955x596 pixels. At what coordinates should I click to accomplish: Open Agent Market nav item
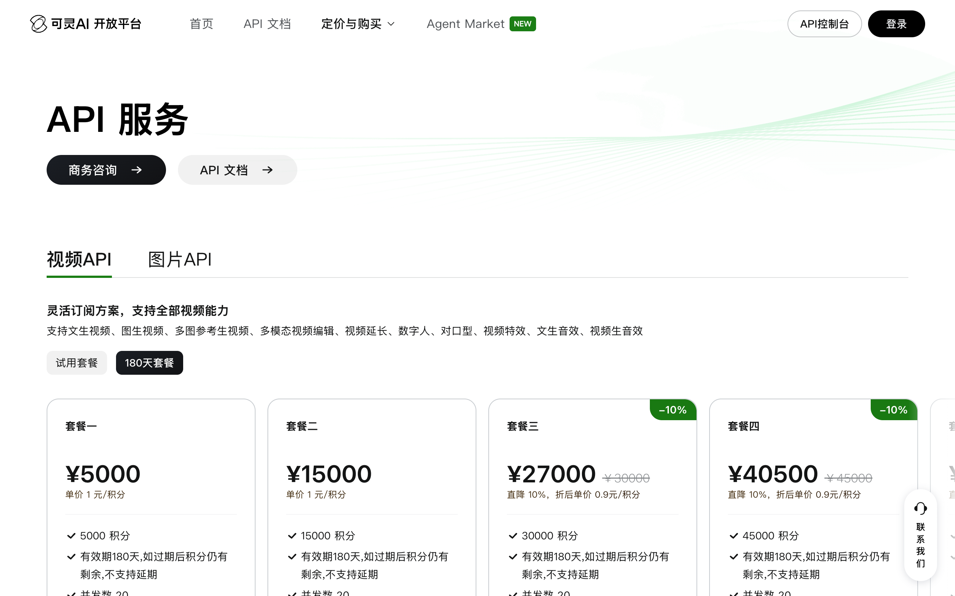pyautogui.click(x=465, y=23)
